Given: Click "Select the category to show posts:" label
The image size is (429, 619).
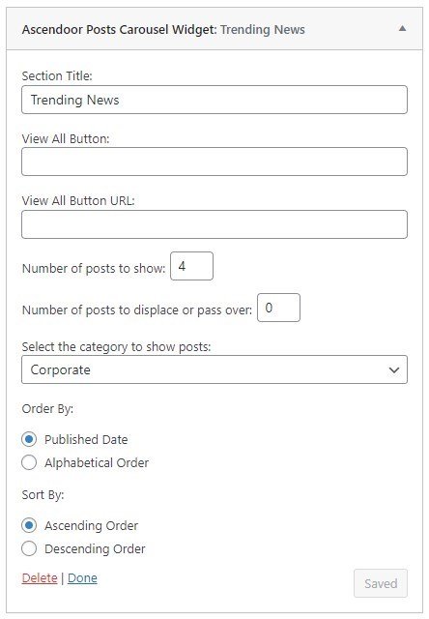Looking at the screenshot, I should [117, 347].
